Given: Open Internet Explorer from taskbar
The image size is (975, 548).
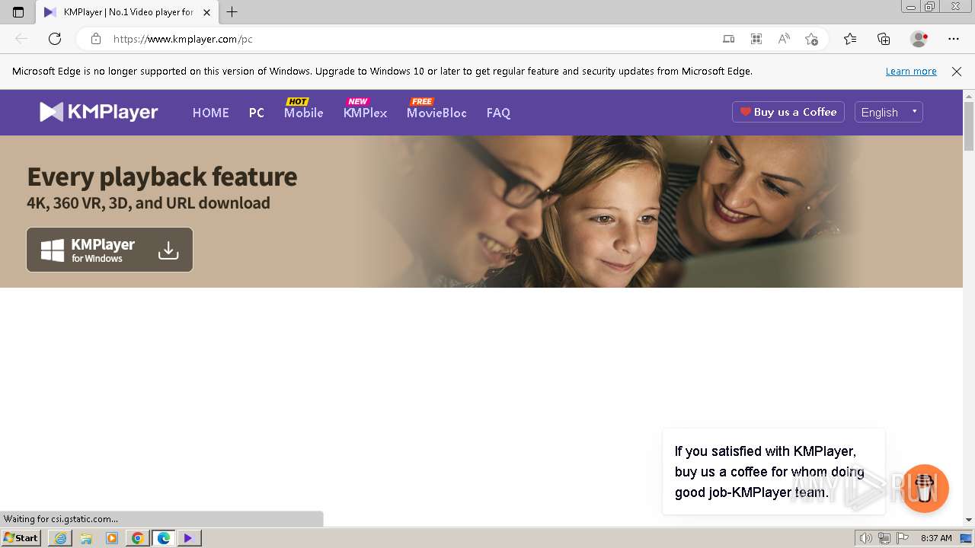Looking at the screenshot, I should [x=60, y=538].
